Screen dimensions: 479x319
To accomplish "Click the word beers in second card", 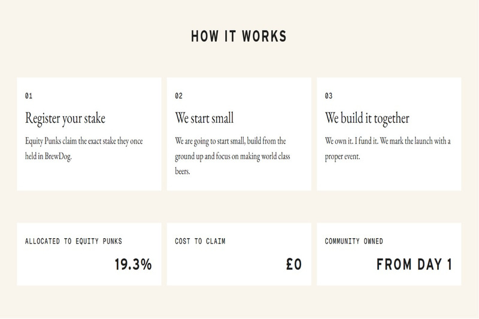I will click(183, 171).
